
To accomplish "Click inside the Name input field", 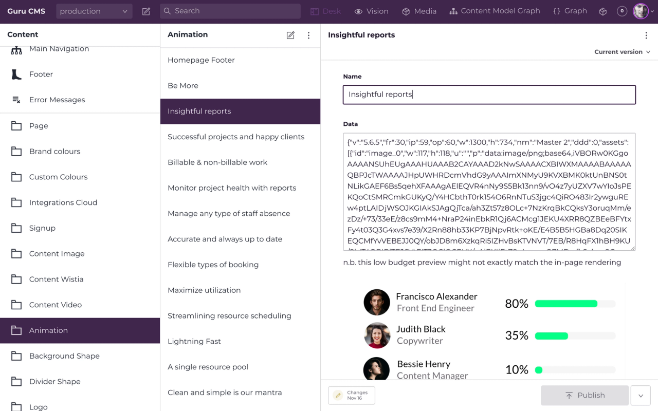I will click(489, 95).
